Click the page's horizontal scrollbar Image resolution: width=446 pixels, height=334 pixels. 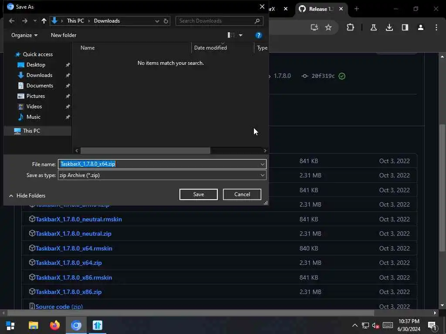click(191, 313)
